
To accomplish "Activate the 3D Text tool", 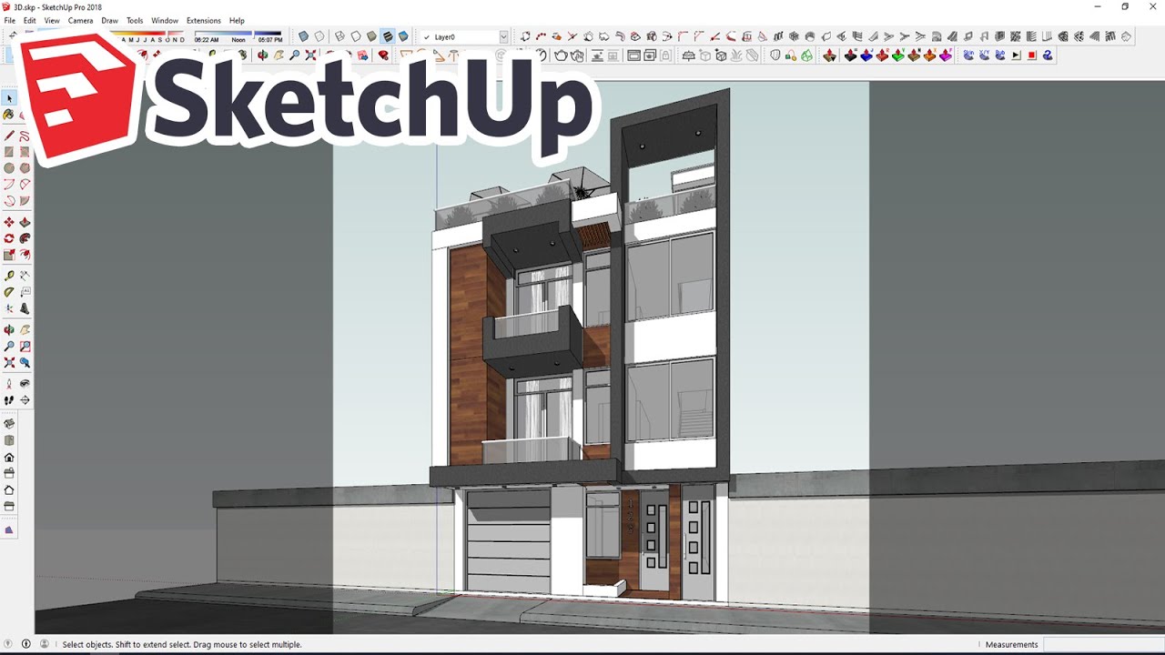I will [x=25, y=308].
